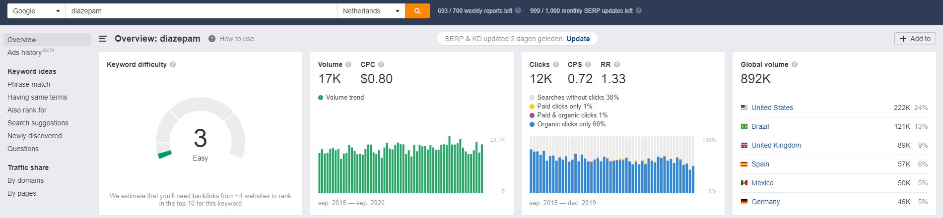
Task: Click help icon beside weekly reports left
Action: point(518,10)
